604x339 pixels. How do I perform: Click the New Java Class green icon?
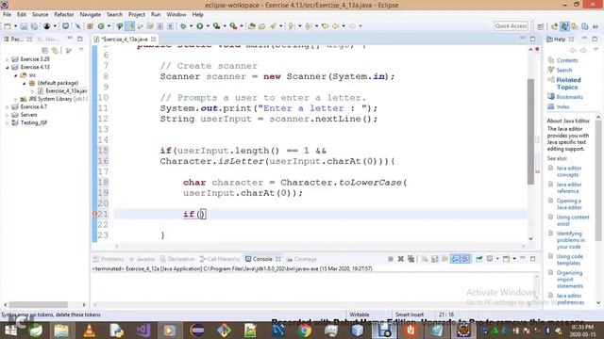[101, 26]
